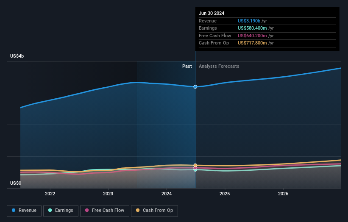Click the US$4b y-axis label
Screen dimensions: 348x222
click(17, 56)
